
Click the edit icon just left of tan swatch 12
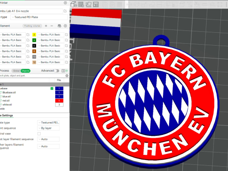point(28,62)
